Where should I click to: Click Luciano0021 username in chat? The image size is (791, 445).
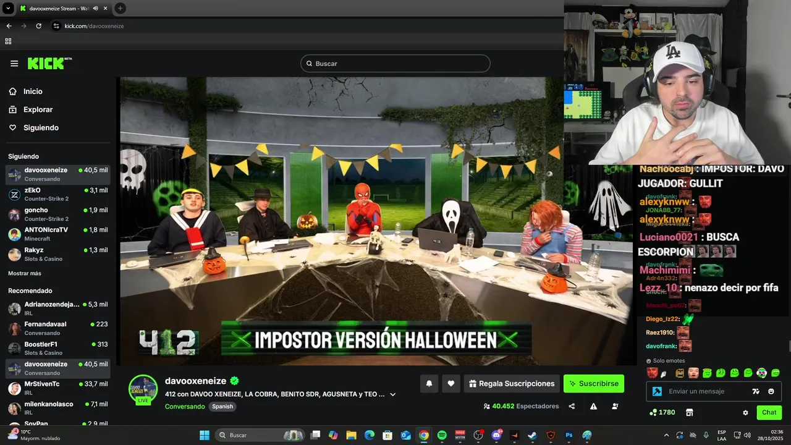(x=669, y=237)
